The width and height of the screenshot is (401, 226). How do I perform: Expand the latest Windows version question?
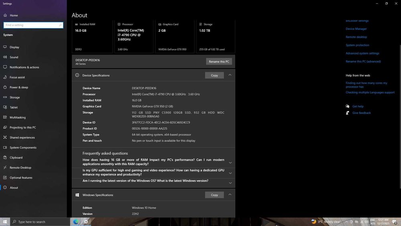(x=230, y=183)
